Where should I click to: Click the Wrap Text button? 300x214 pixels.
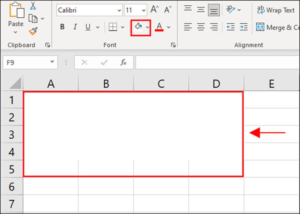click(276, 10)
